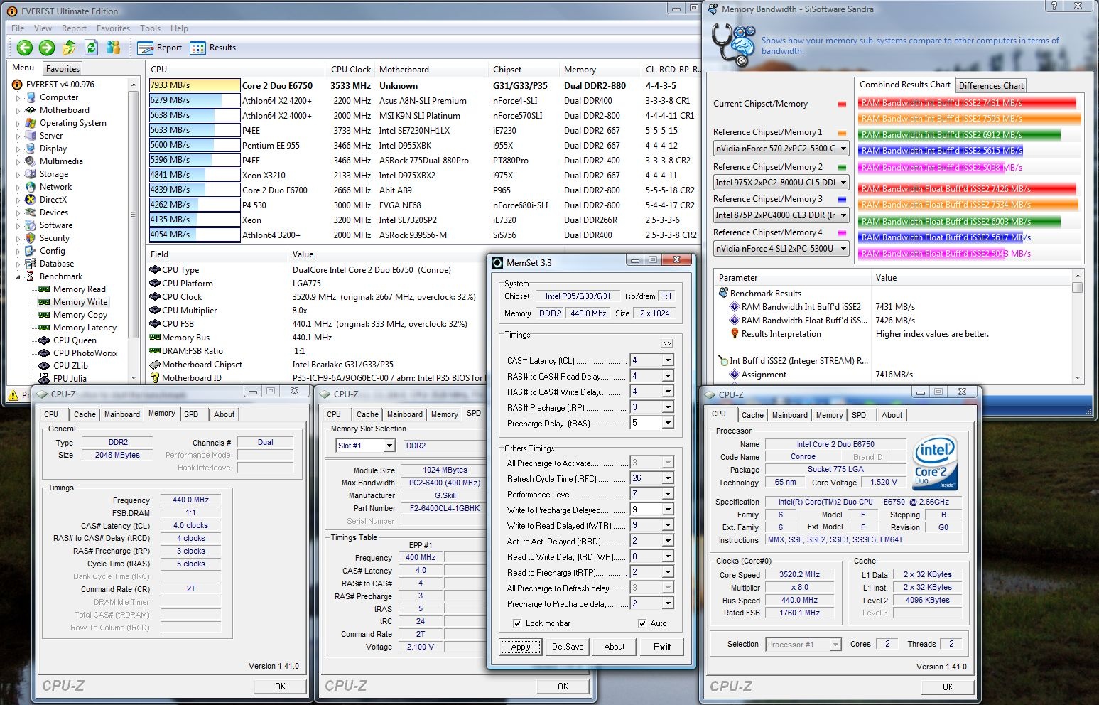Open Reference Chipset/Memory 1 dropdown in Sandra
The width and height of the screenshot is (1099, 705).
point(843,149)
